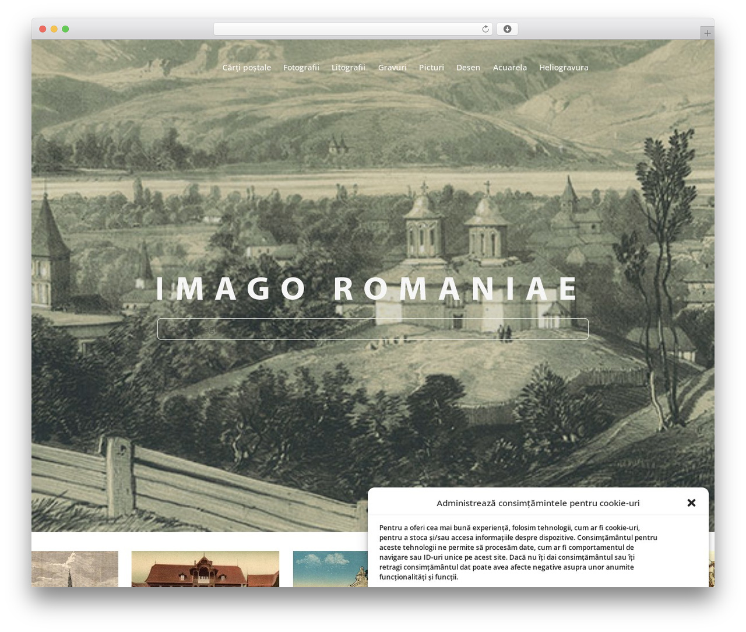The height and width of the screenshot is (632, 746).
Task: Open the Gravuri menu item
Action: pyautogui.click(x=392, y=68)
